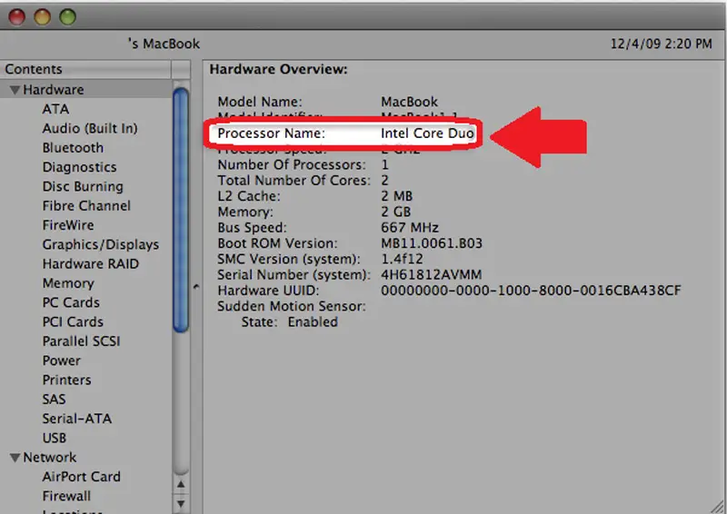The height and width of the screenshot is (514, 727).
Task: Click the Serial Number 4H61812AVMM
Action: 431,275
